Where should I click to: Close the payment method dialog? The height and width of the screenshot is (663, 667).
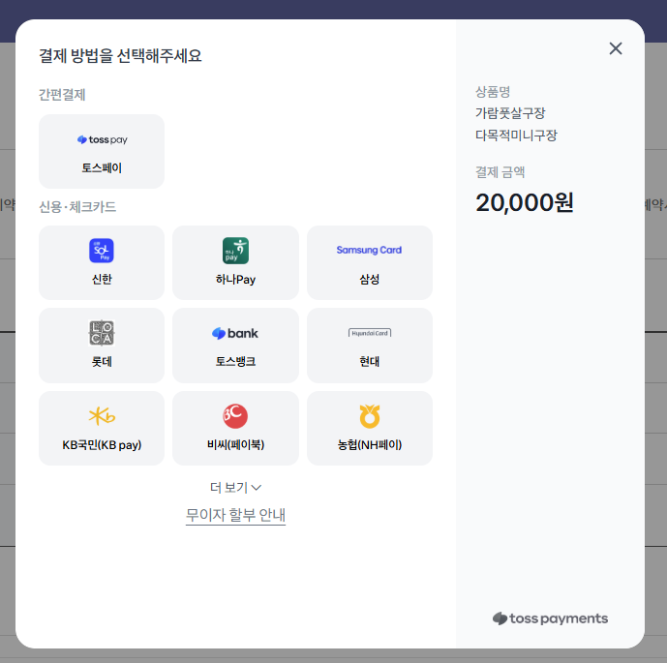click(616, 48)
